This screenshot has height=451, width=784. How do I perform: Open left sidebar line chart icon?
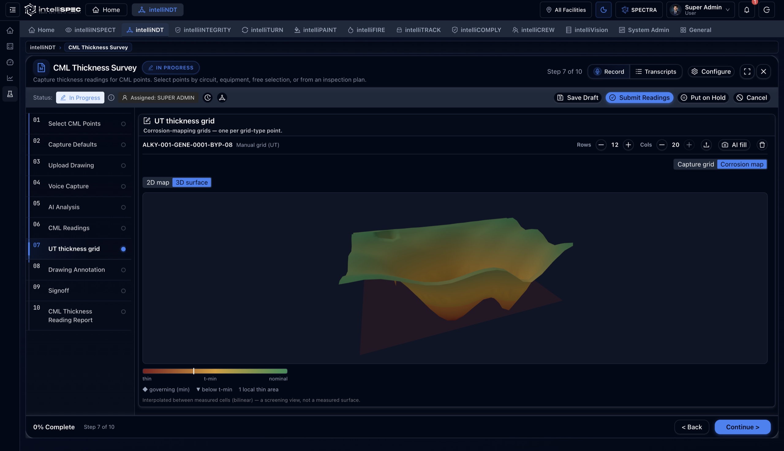(10, 78)
